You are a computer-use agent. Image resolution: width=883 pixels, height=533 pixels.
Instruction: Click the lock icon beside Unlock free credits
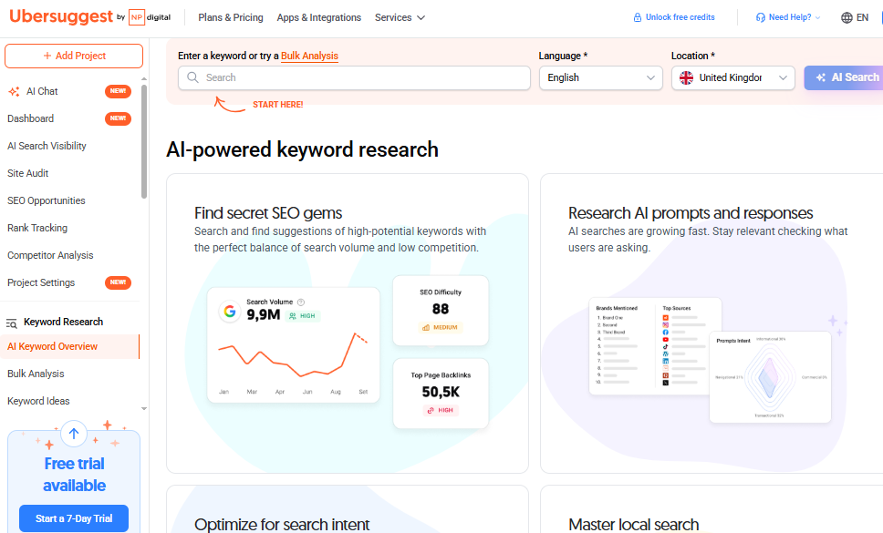(x=638, y=17)
